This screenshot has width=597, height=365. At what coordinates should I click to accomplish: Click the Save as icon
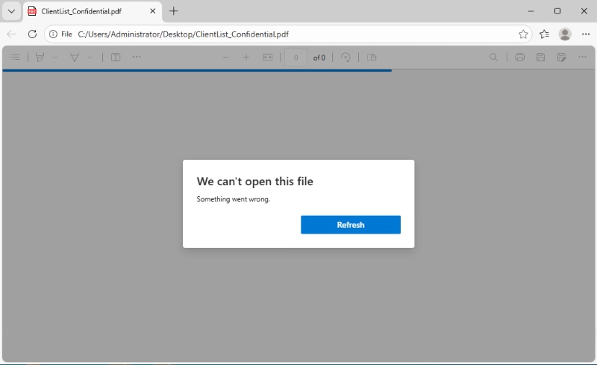pos(562,57)
